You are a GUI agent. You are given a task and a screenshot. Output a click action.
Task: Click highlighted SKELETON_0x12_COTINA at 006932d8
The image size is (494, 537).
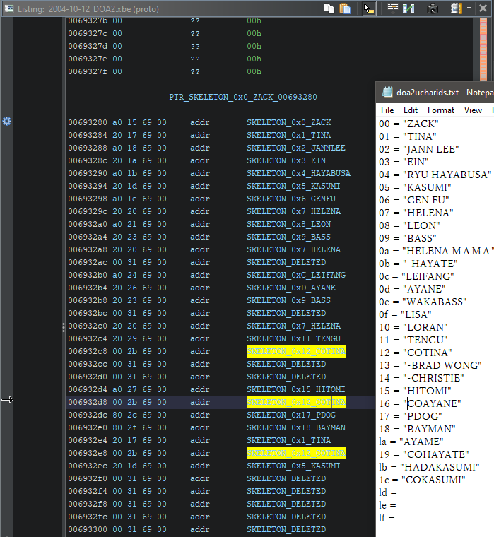click(x=296, y=402)
